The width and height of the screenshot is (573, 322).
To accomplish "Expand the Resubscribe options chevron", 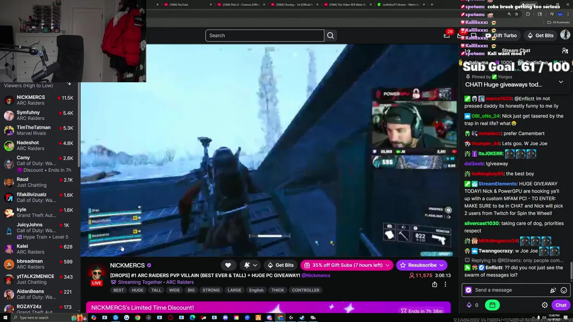I will click(441, 265).
